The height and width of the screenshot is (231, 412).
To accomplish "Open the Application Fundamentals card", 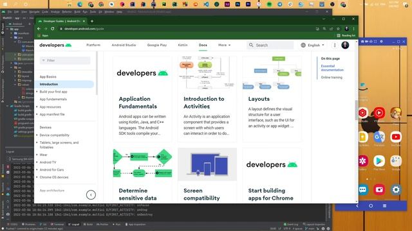I will [x=142, y=99].
